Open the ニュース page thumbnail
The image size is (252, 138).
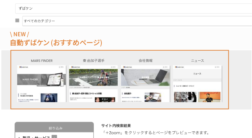pyautogui.click(x=197, y=83)
